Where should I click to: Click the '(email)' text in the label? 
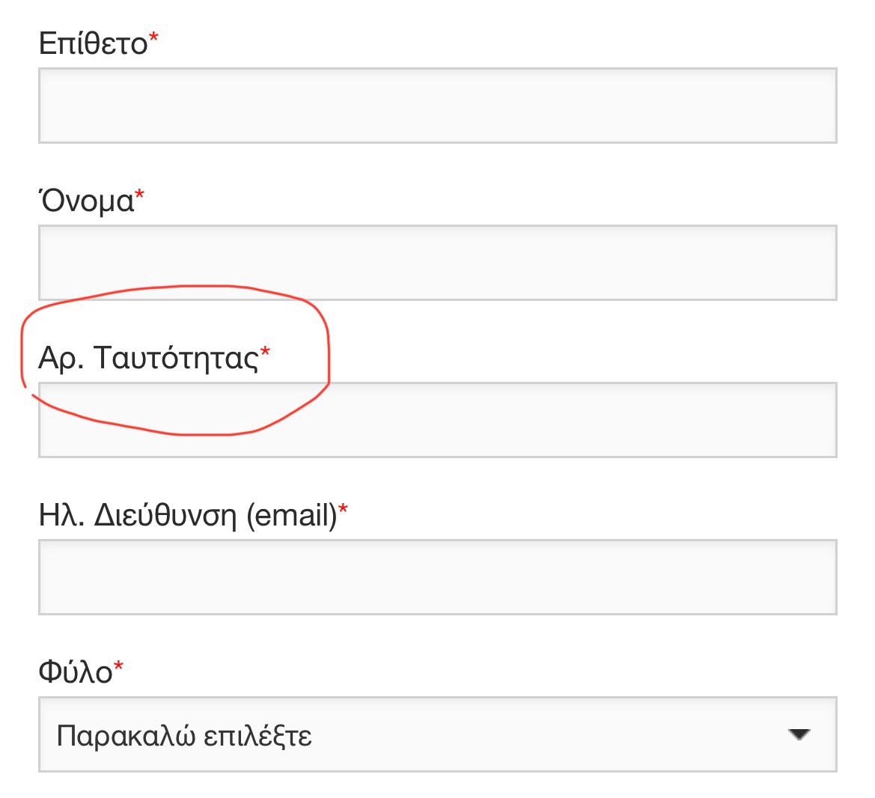tap(292, 516)
